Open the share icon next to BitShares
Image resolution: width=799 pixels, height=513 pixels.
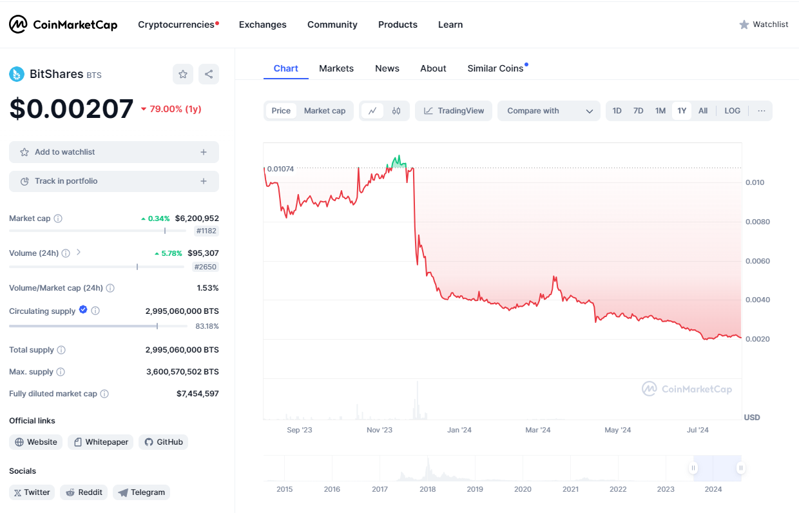coord(209,74)
